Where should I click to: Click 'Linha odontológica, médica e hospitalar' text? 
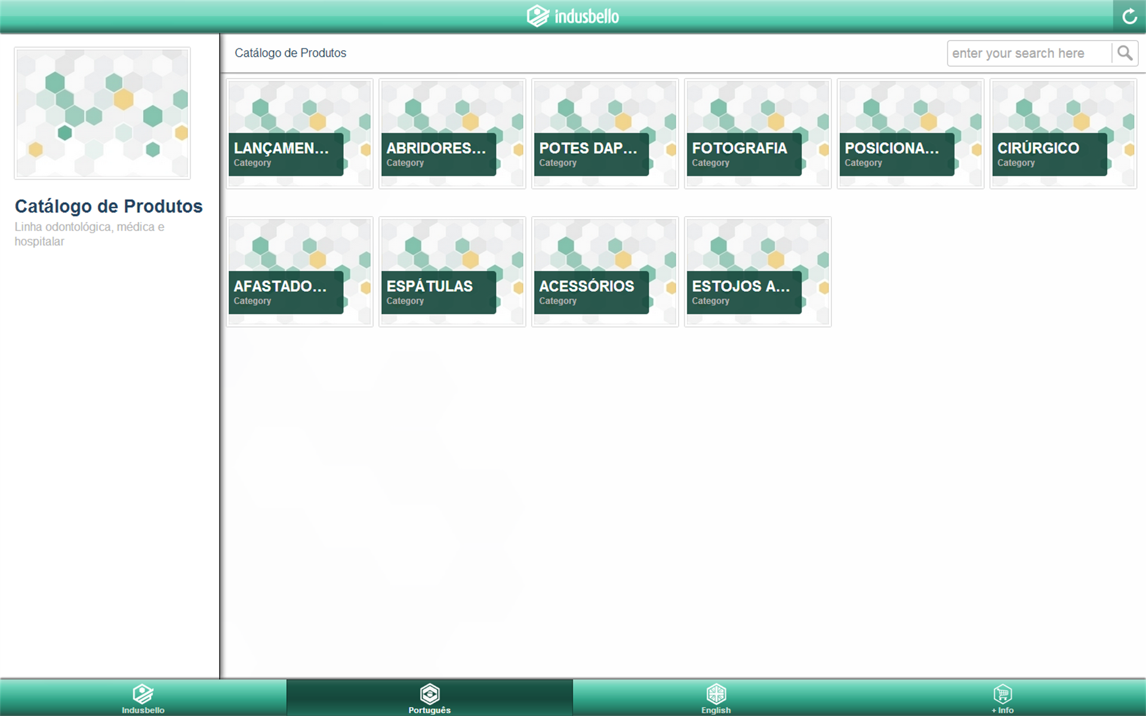tap(90, 234)
